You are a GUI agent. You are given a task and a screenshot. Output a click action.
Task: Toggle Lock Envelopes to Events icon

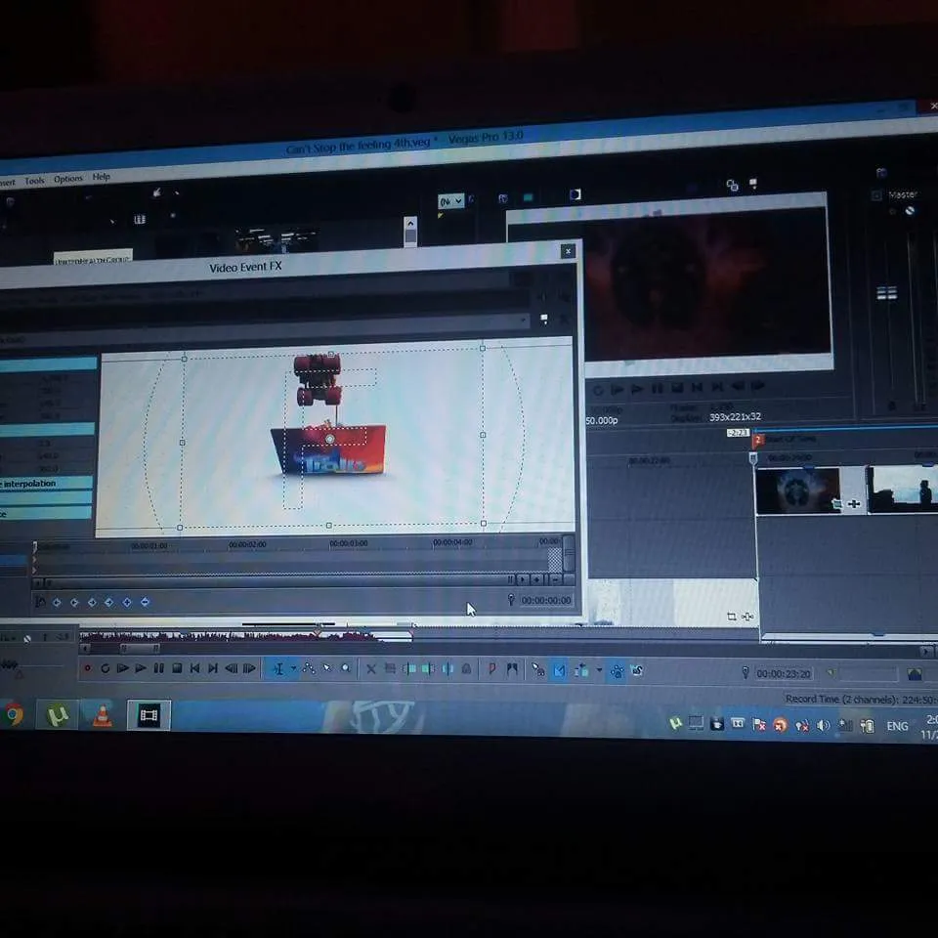tap(618, 672)
